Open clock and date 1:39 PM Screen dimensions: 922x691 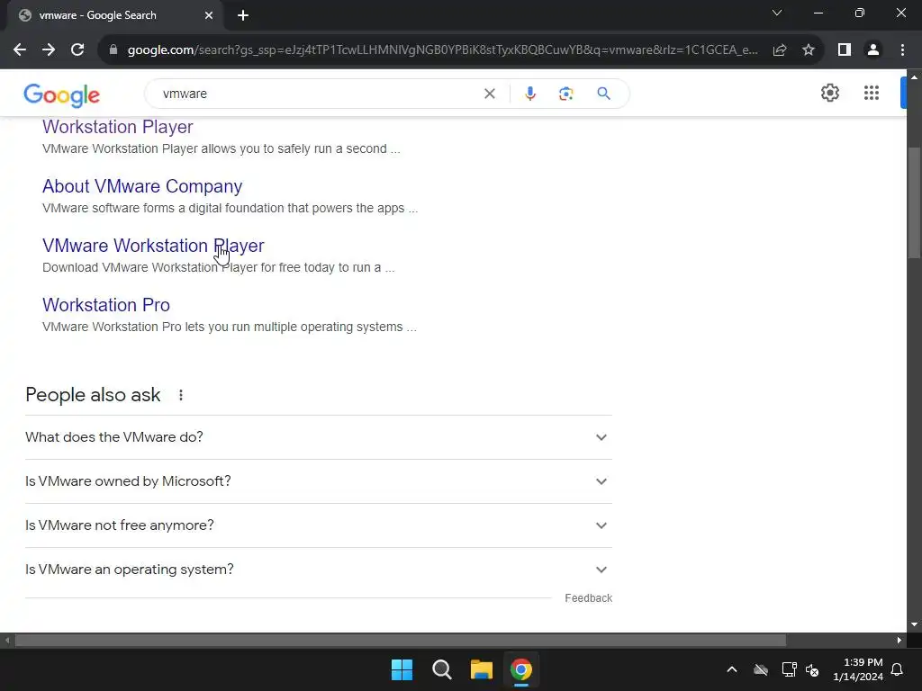point(858,669)
